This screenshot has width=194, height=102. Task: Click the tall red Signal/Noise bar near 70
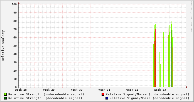(x=155, y=58)
